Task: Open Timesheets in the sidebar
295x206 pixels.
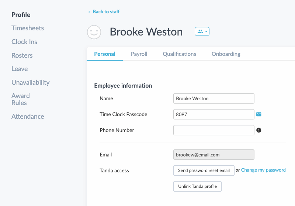Action: point(28,28)
